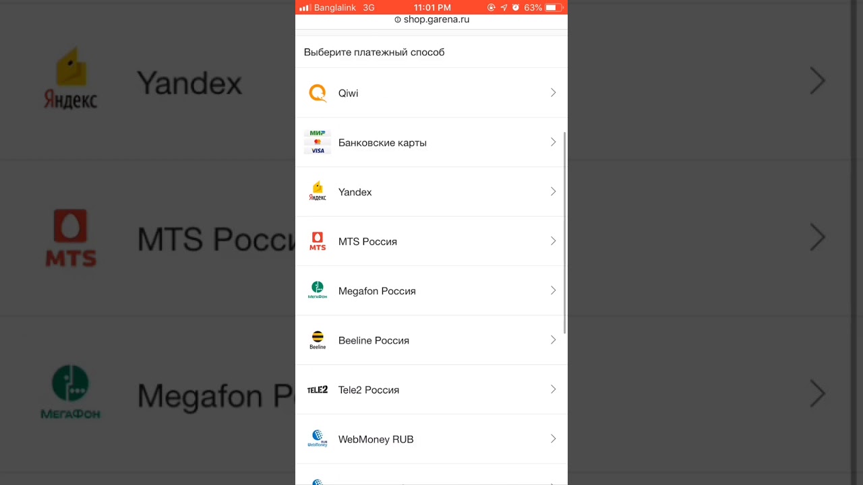Viewport: 863px width, 485px height.
Task: Tap large blurred Megafon logo in background
Action: pos(71,393)
